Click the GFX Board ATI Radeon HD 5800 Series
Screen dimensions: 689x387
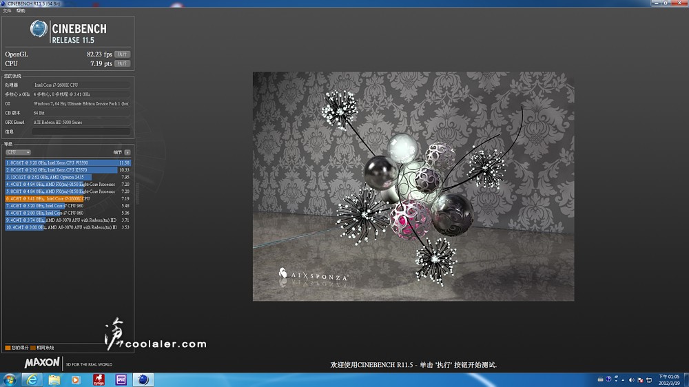[x=81, y=122]
